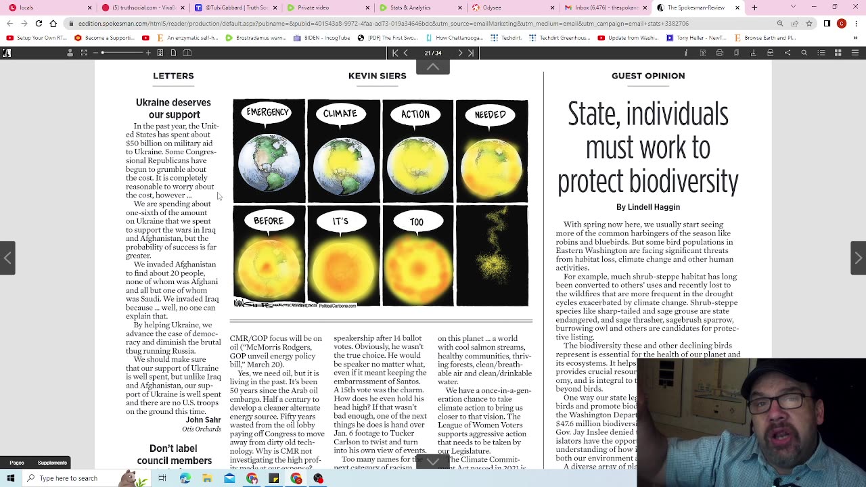Open the info icon in reader toolbar
Screen dimensions: 866x487
686,53
